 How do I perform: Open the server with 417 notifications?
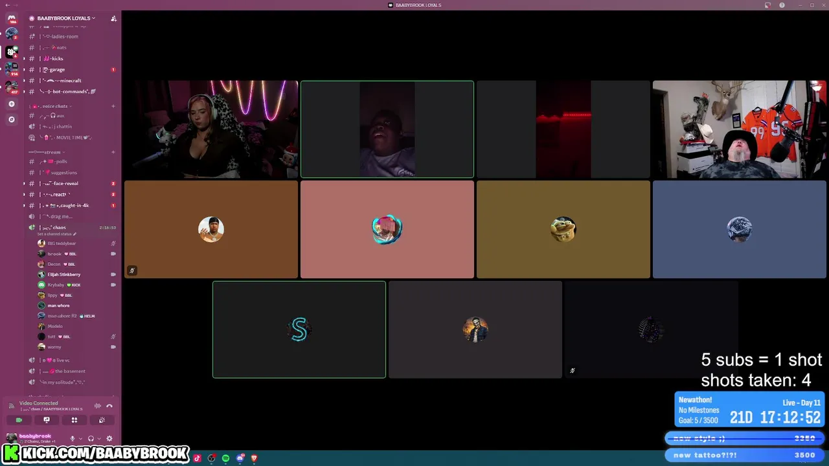coord(11,86)
